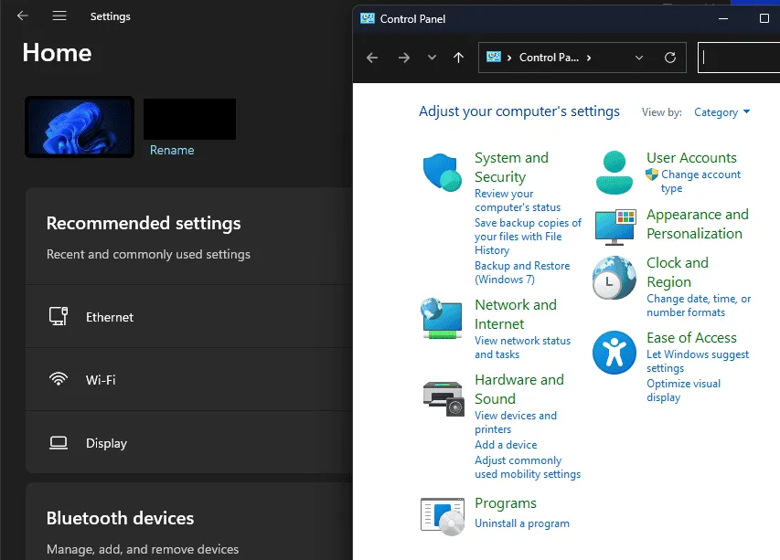The height and width of the screenshot is (560, 780).
Task: Click Optimize visual display link
Action: (x=683, y=390)
